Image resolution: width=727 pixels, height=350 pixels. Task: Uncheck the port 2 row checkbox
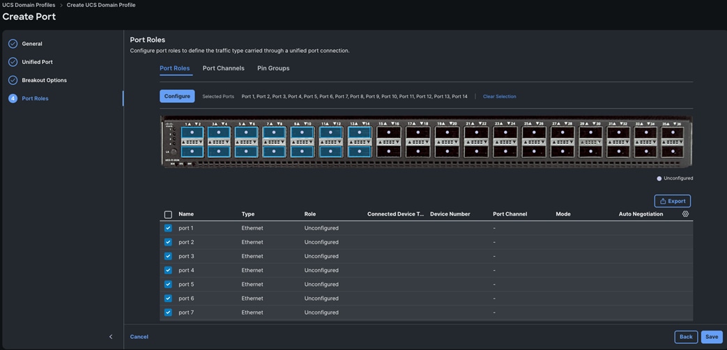(168, 242)
